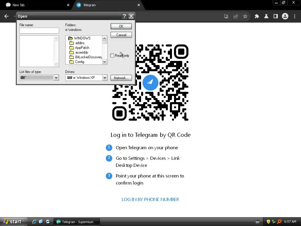Click 'Point your phone at this screen' step
The width and height of the screenshot is (301, 226).
(150, 179)
